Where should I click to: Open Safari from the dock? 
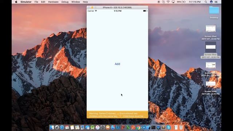point(62,127)
